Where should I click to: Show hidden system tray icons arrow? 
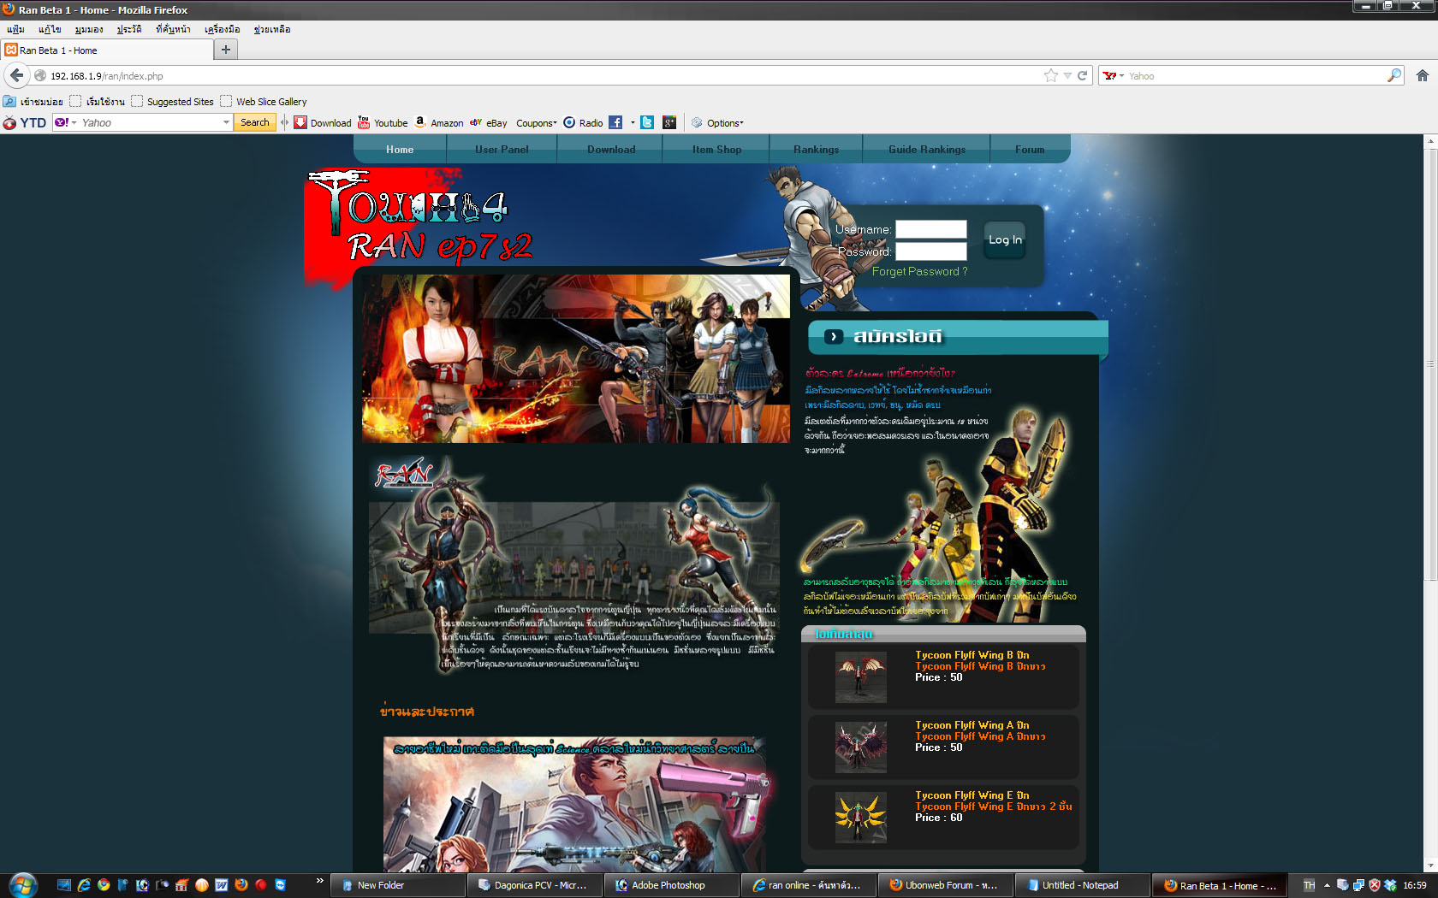(1327, 885)
